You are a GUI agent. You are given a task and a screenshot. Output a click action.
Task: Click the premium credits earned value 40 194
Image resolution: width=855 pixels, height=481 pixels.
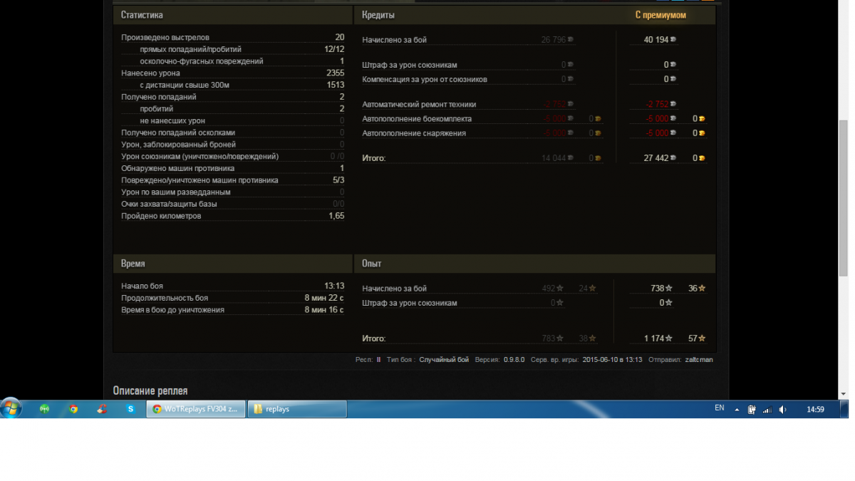tap(656, 40)
